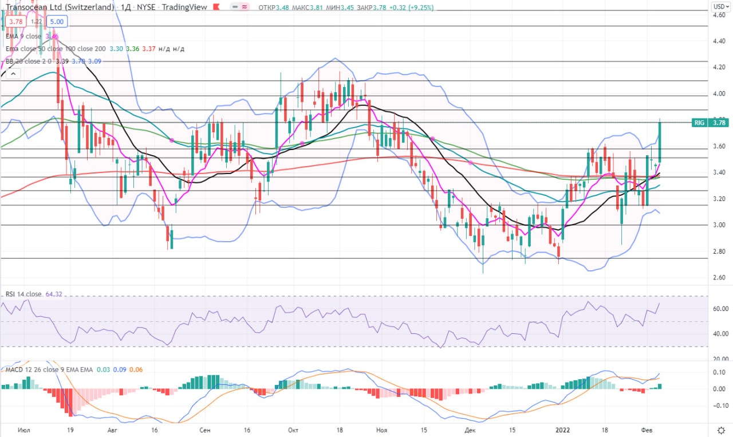Click the 4.00 price scale value

point(719,93)
